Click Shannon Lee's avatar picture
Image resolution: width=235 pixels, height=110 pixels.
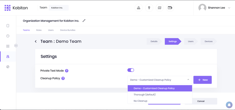point(202,8)
